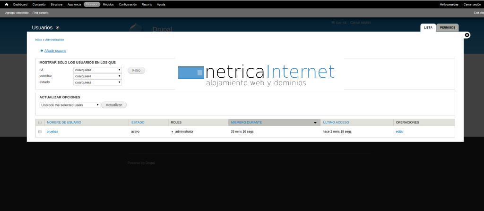Open the estado filter dropdown

[97, 82]
